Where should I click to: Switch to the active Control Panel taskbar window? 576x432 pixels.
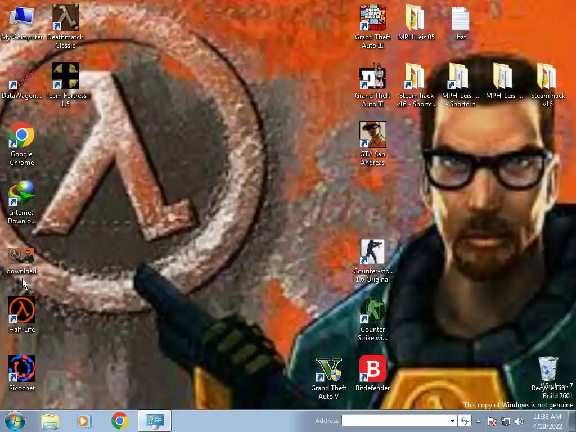point(154,421)
